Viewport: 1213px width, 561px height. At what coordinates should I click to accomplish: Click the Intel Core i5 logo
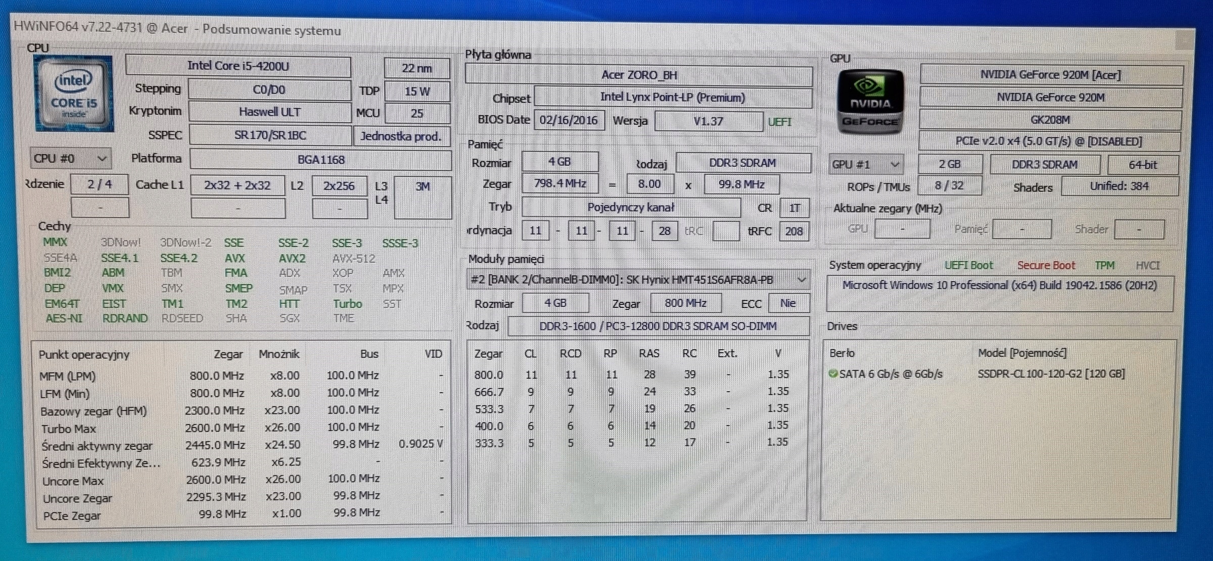coord(74,94)
